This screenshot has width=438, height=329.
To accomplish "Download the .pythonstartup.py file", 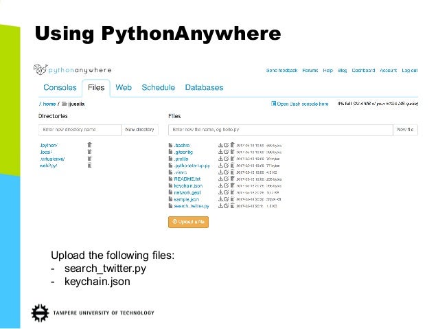I will tap(220, 166).
